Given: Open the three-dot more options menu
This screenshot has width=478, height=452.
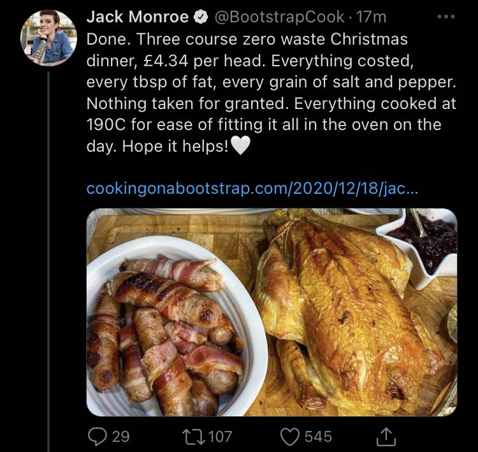Looking at the screenshot, I should coord(446,17).
